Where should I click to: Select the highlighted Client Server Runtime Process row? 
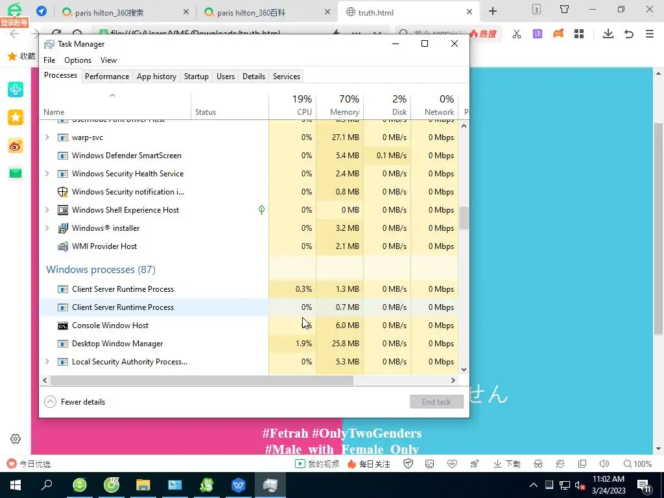249,307
